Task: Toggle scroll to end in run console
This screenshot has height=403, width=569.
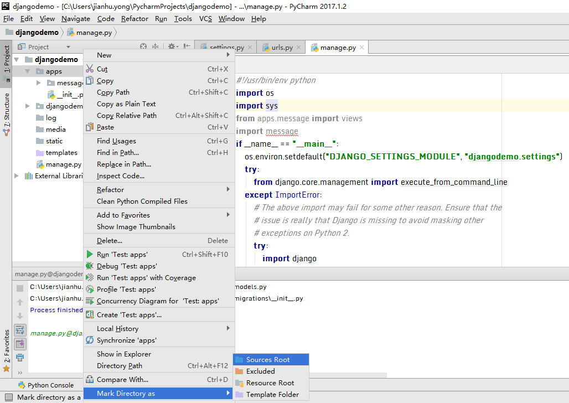Action: 20,344
